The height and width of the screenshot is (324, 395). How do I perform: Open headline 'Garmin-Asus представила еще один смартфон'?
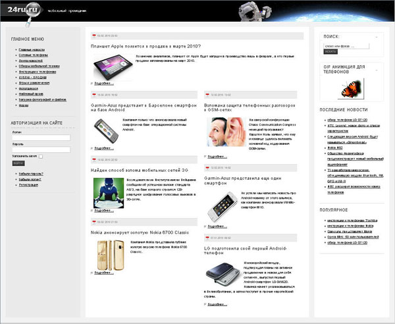(243, 180)
